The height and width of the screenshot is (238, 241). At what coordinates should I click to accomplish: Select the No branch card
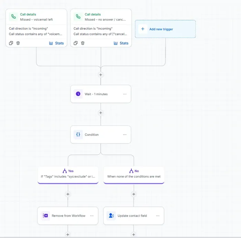click(134, 175)
